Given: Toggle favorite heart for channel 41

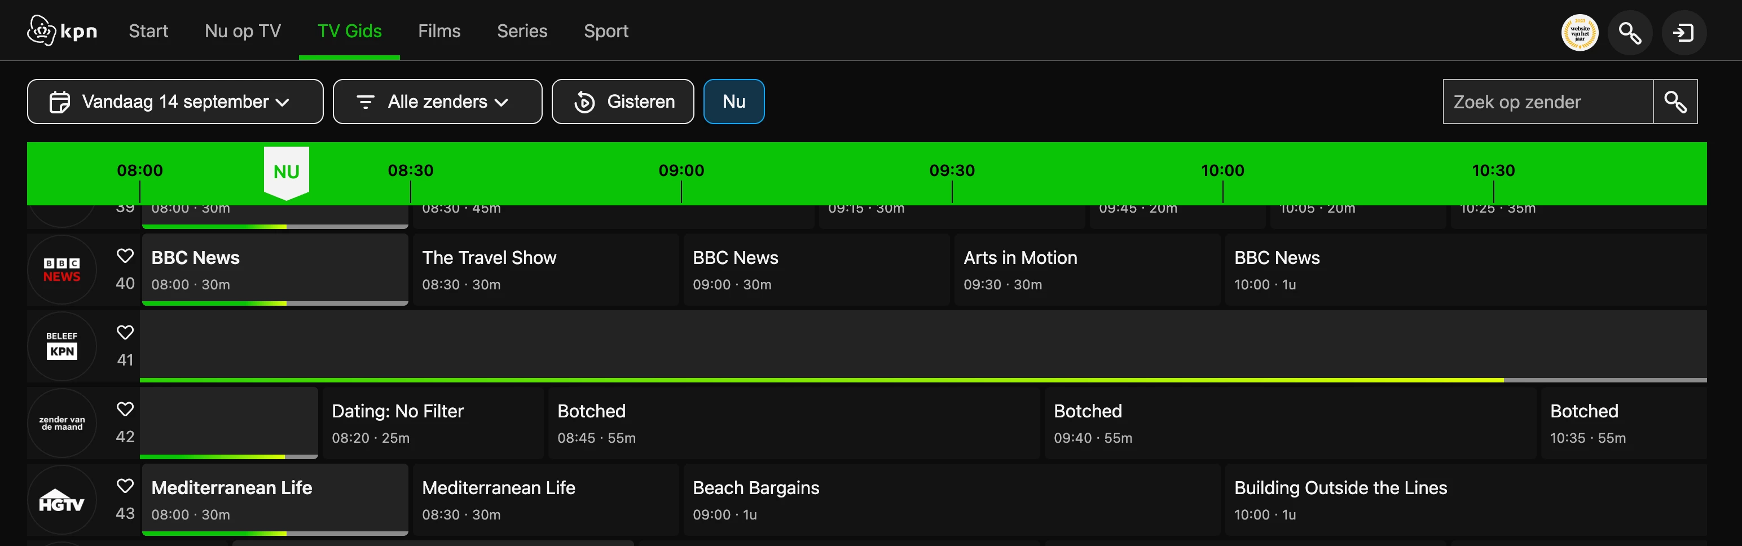Looking at the screenshot, I should pyautogui.click(x=125, y=332).
